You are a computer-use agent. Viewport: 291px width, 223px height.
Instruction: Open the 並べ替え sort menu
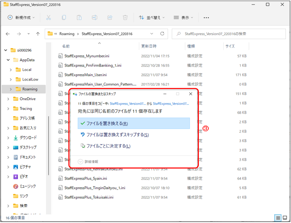click(x=152, y=18)
